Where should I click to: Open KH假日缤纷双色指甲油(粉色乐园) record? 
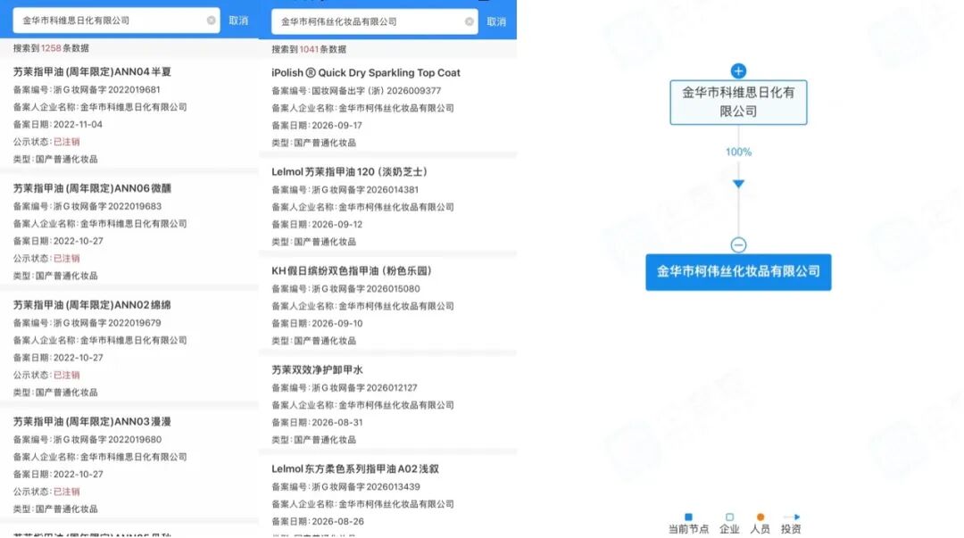point(352,270)
